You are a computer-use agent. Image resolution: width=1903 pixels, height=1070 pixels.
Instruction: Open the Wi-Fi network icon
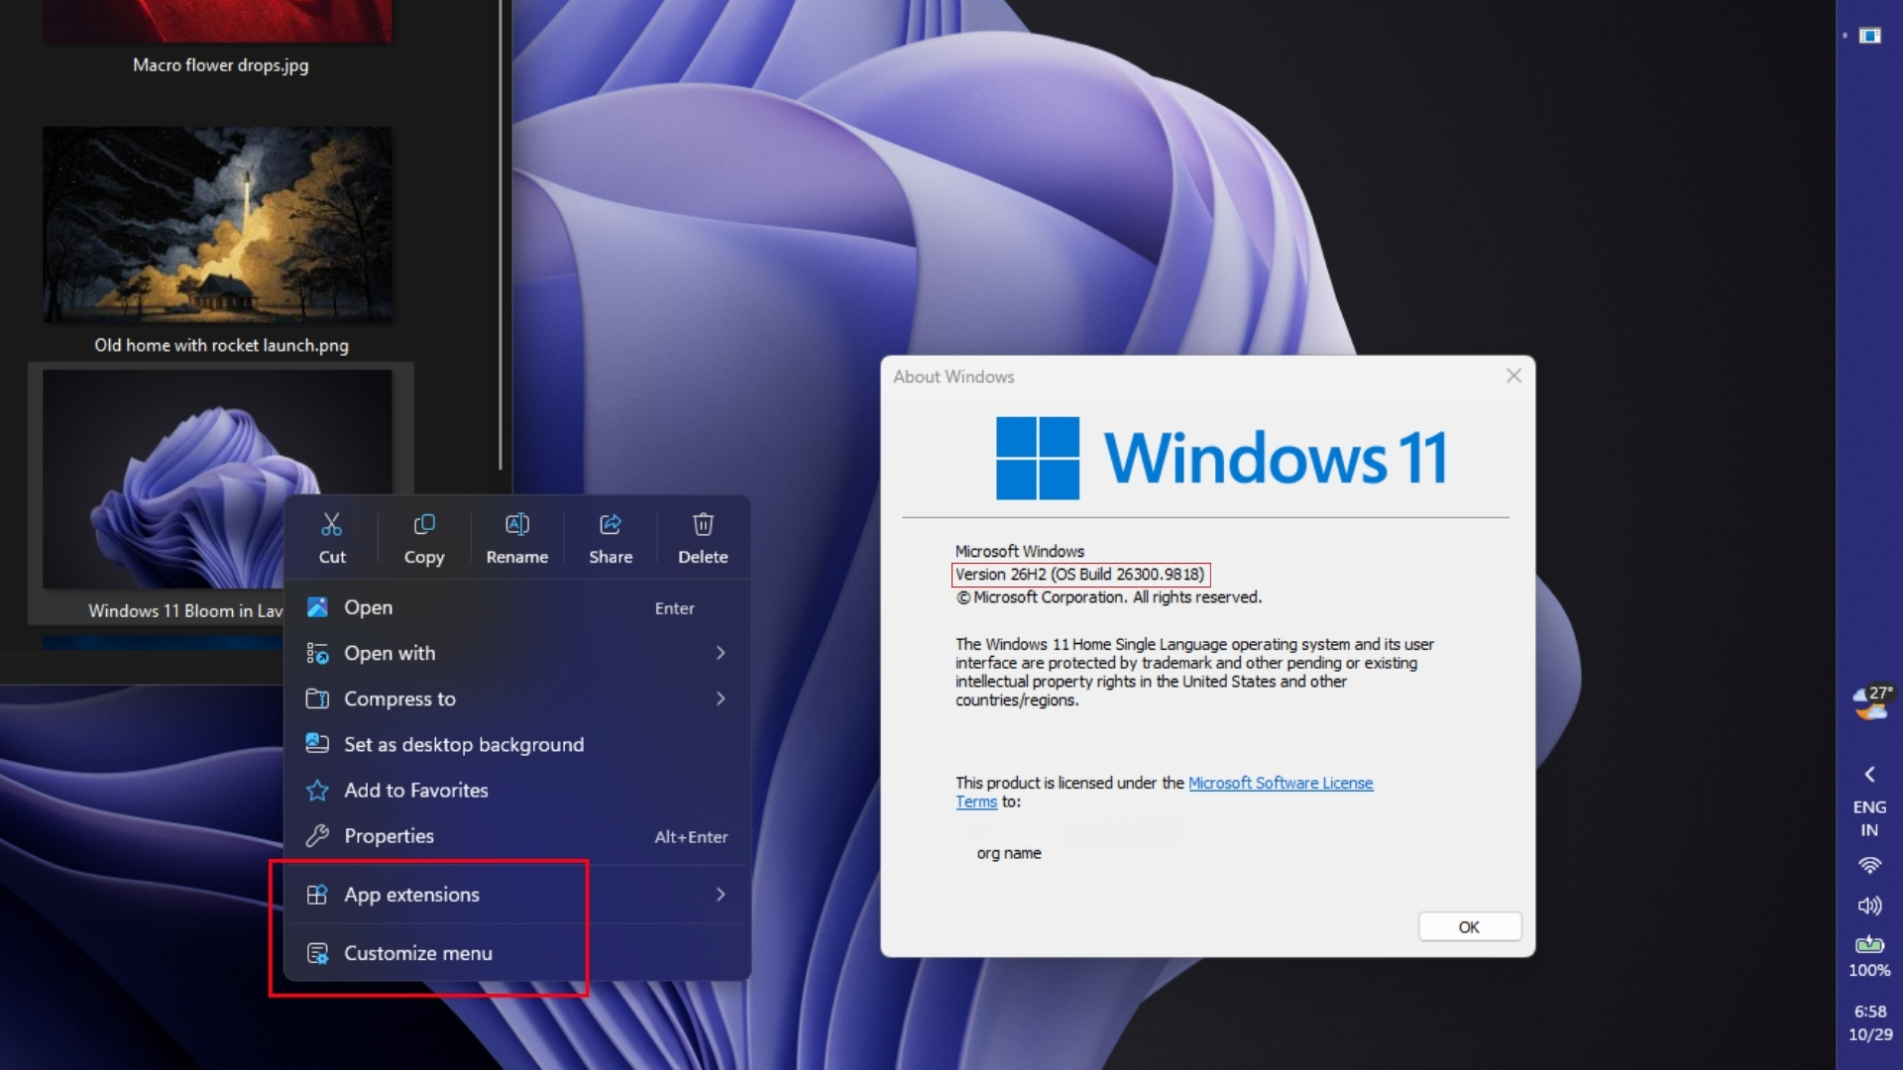1869,865
